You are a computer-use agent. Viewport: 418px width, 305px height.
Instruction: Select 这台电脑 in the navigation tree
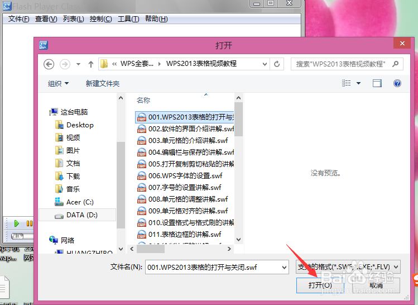point(69,112)
